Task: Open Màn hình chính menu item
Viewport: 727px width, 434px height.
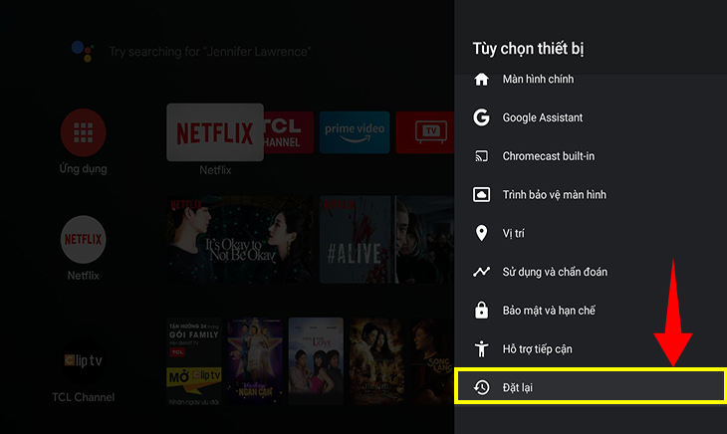Action: (x=538, y=80)
